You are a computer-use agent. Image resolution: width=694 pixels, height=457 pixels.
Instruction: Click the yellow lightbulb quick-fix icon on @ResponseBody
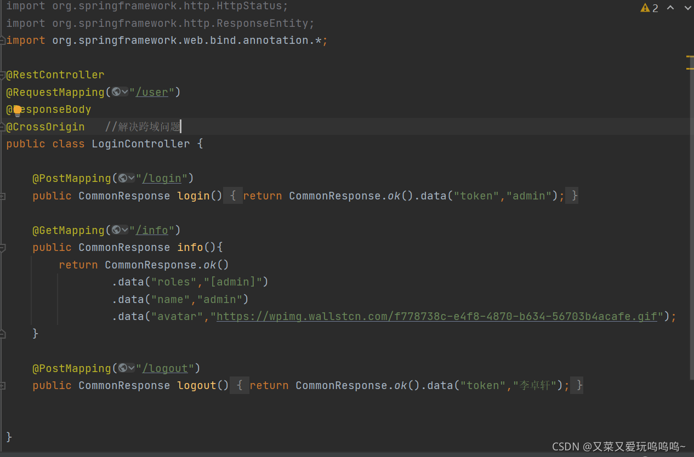click(17, 111)
